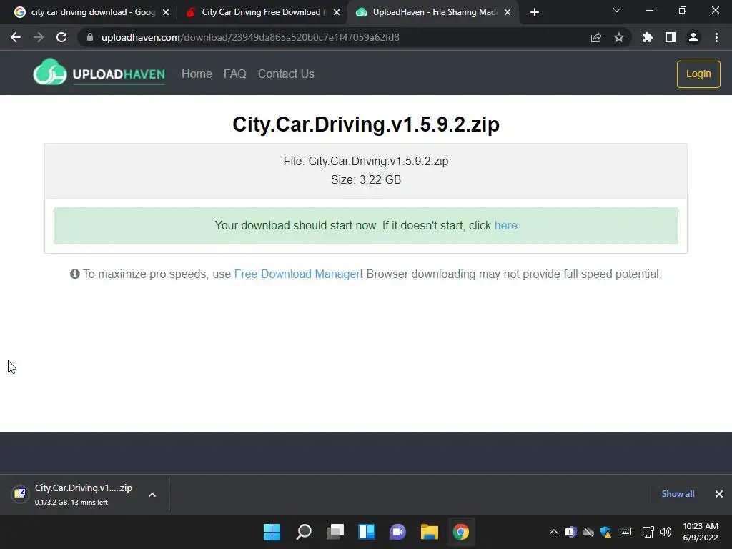Click the address bar URL
The image size is (732, 549).
tap(250, 37)
